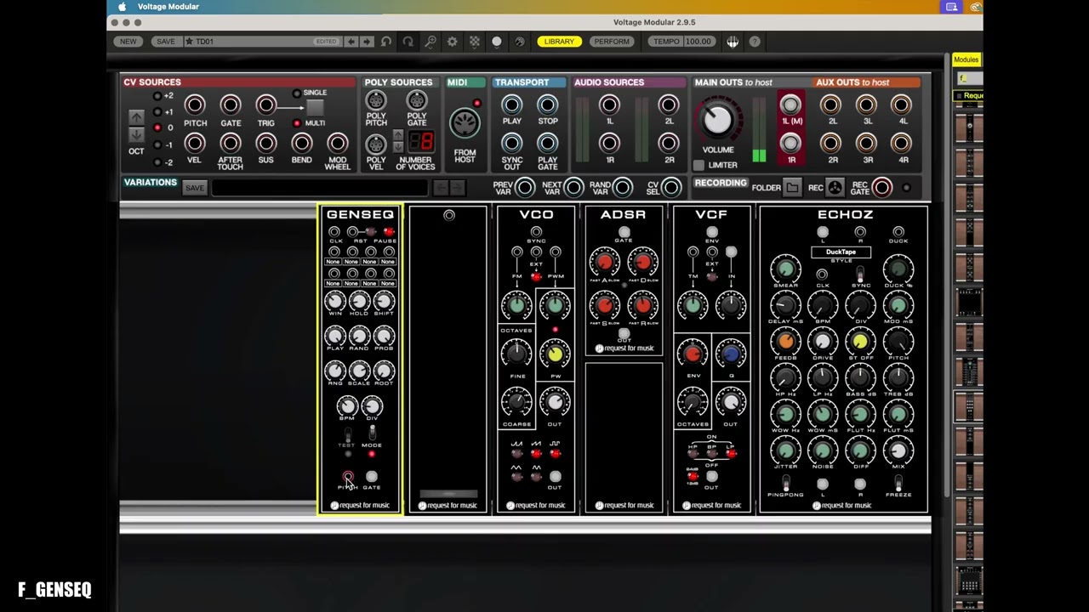Click the CV Sources PITCH jack
The height and width of the screenshot is (612, 1089).
(195, 105)
